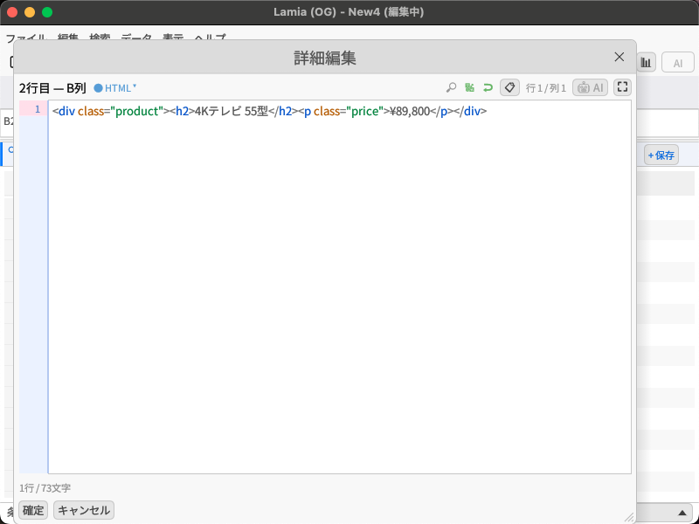Click the green replace icon
The height and width of the screenshot is (524, 699).
coord(469,87)
